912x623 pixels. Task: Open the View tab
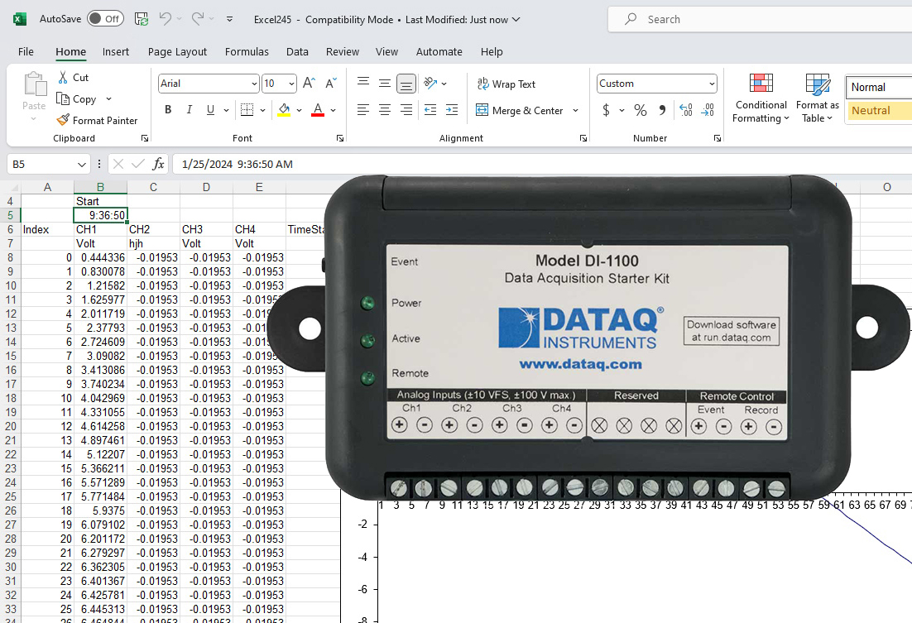click(386, 52)
